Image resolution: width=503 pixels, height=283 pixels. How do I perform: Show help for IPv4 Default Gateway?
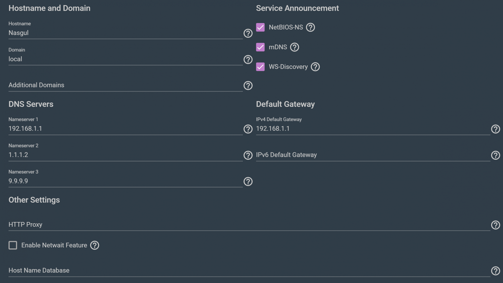coord(495,129)
